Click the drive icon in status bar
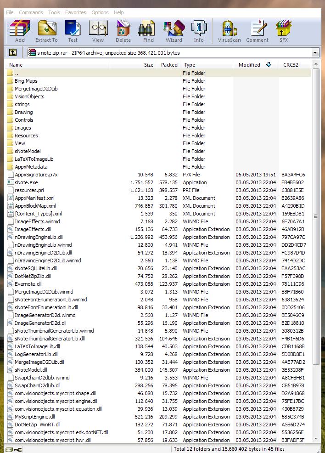The height and width of the screenshot is (453, 325). click(x=10, y=449)
